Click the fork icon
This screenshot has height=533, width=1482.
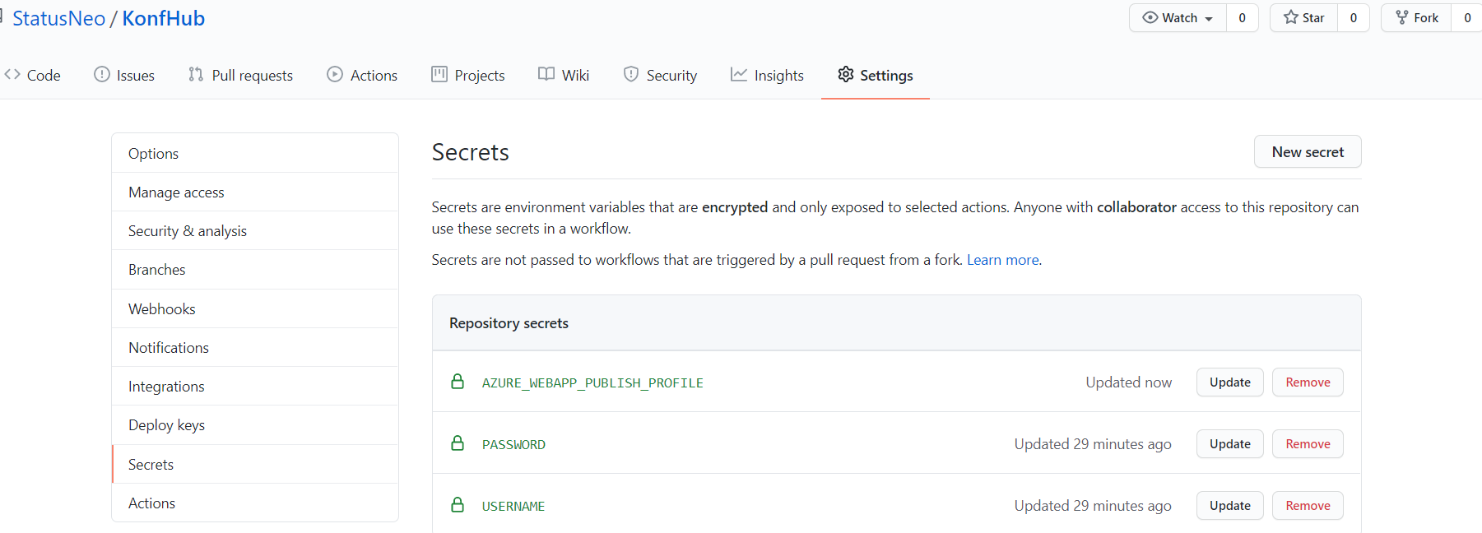point(1402,17)
